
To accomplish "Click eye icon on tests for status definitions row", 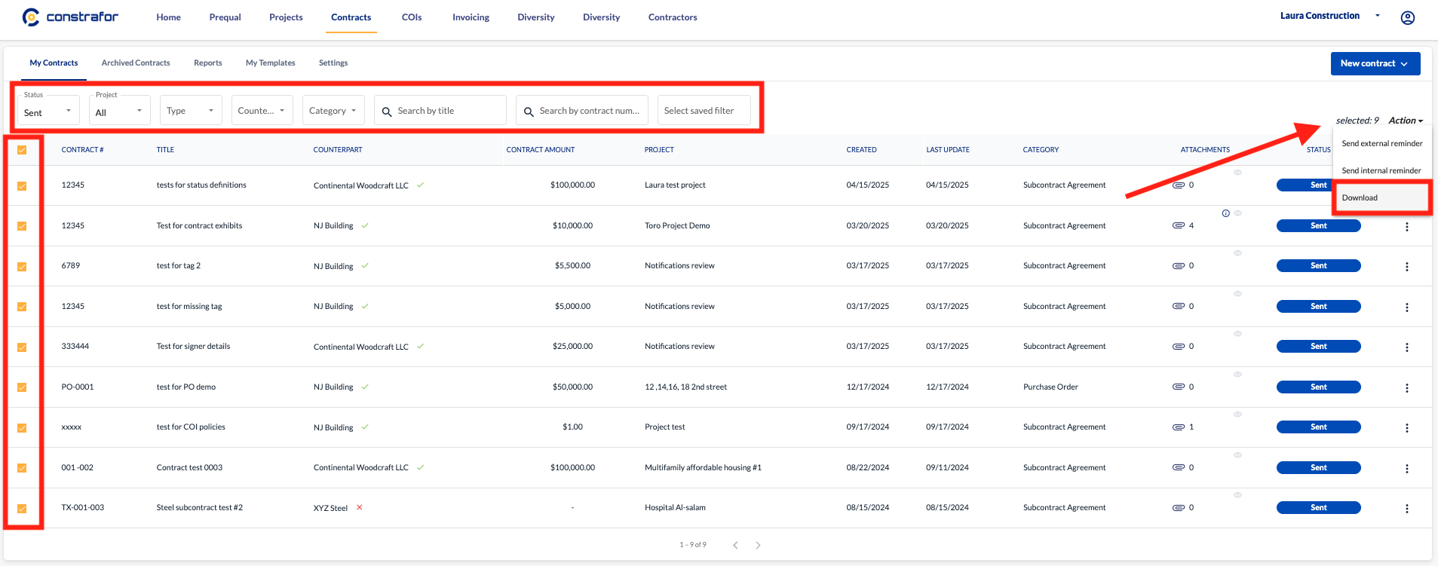I will point(1237,173).
